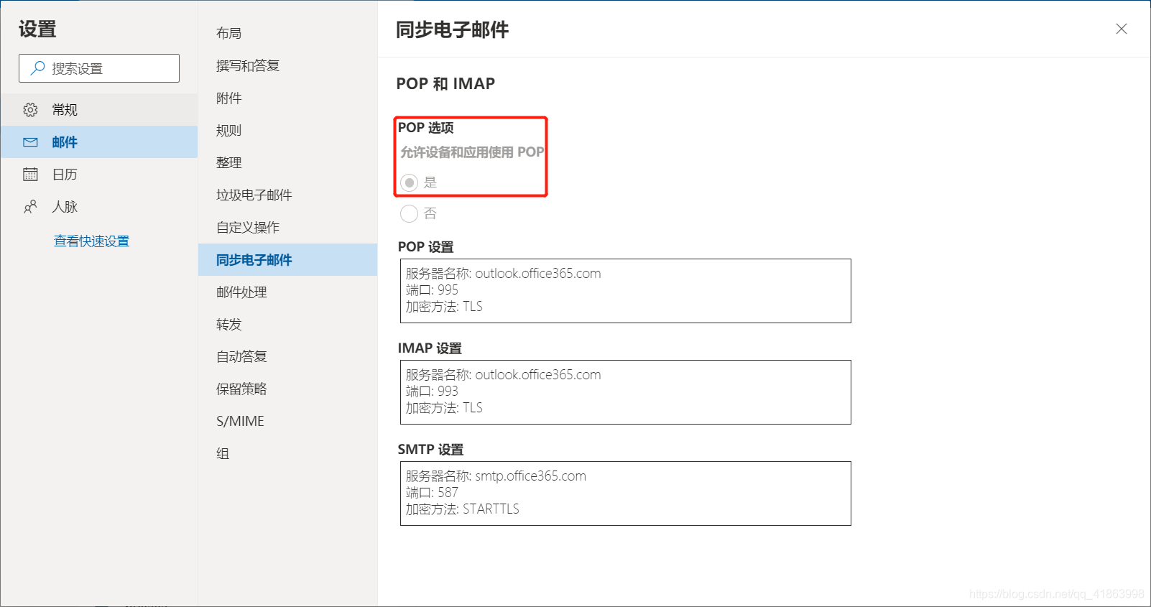
Task: Focus the 搜索设置 search field
Action: click(x=99, y=68)
